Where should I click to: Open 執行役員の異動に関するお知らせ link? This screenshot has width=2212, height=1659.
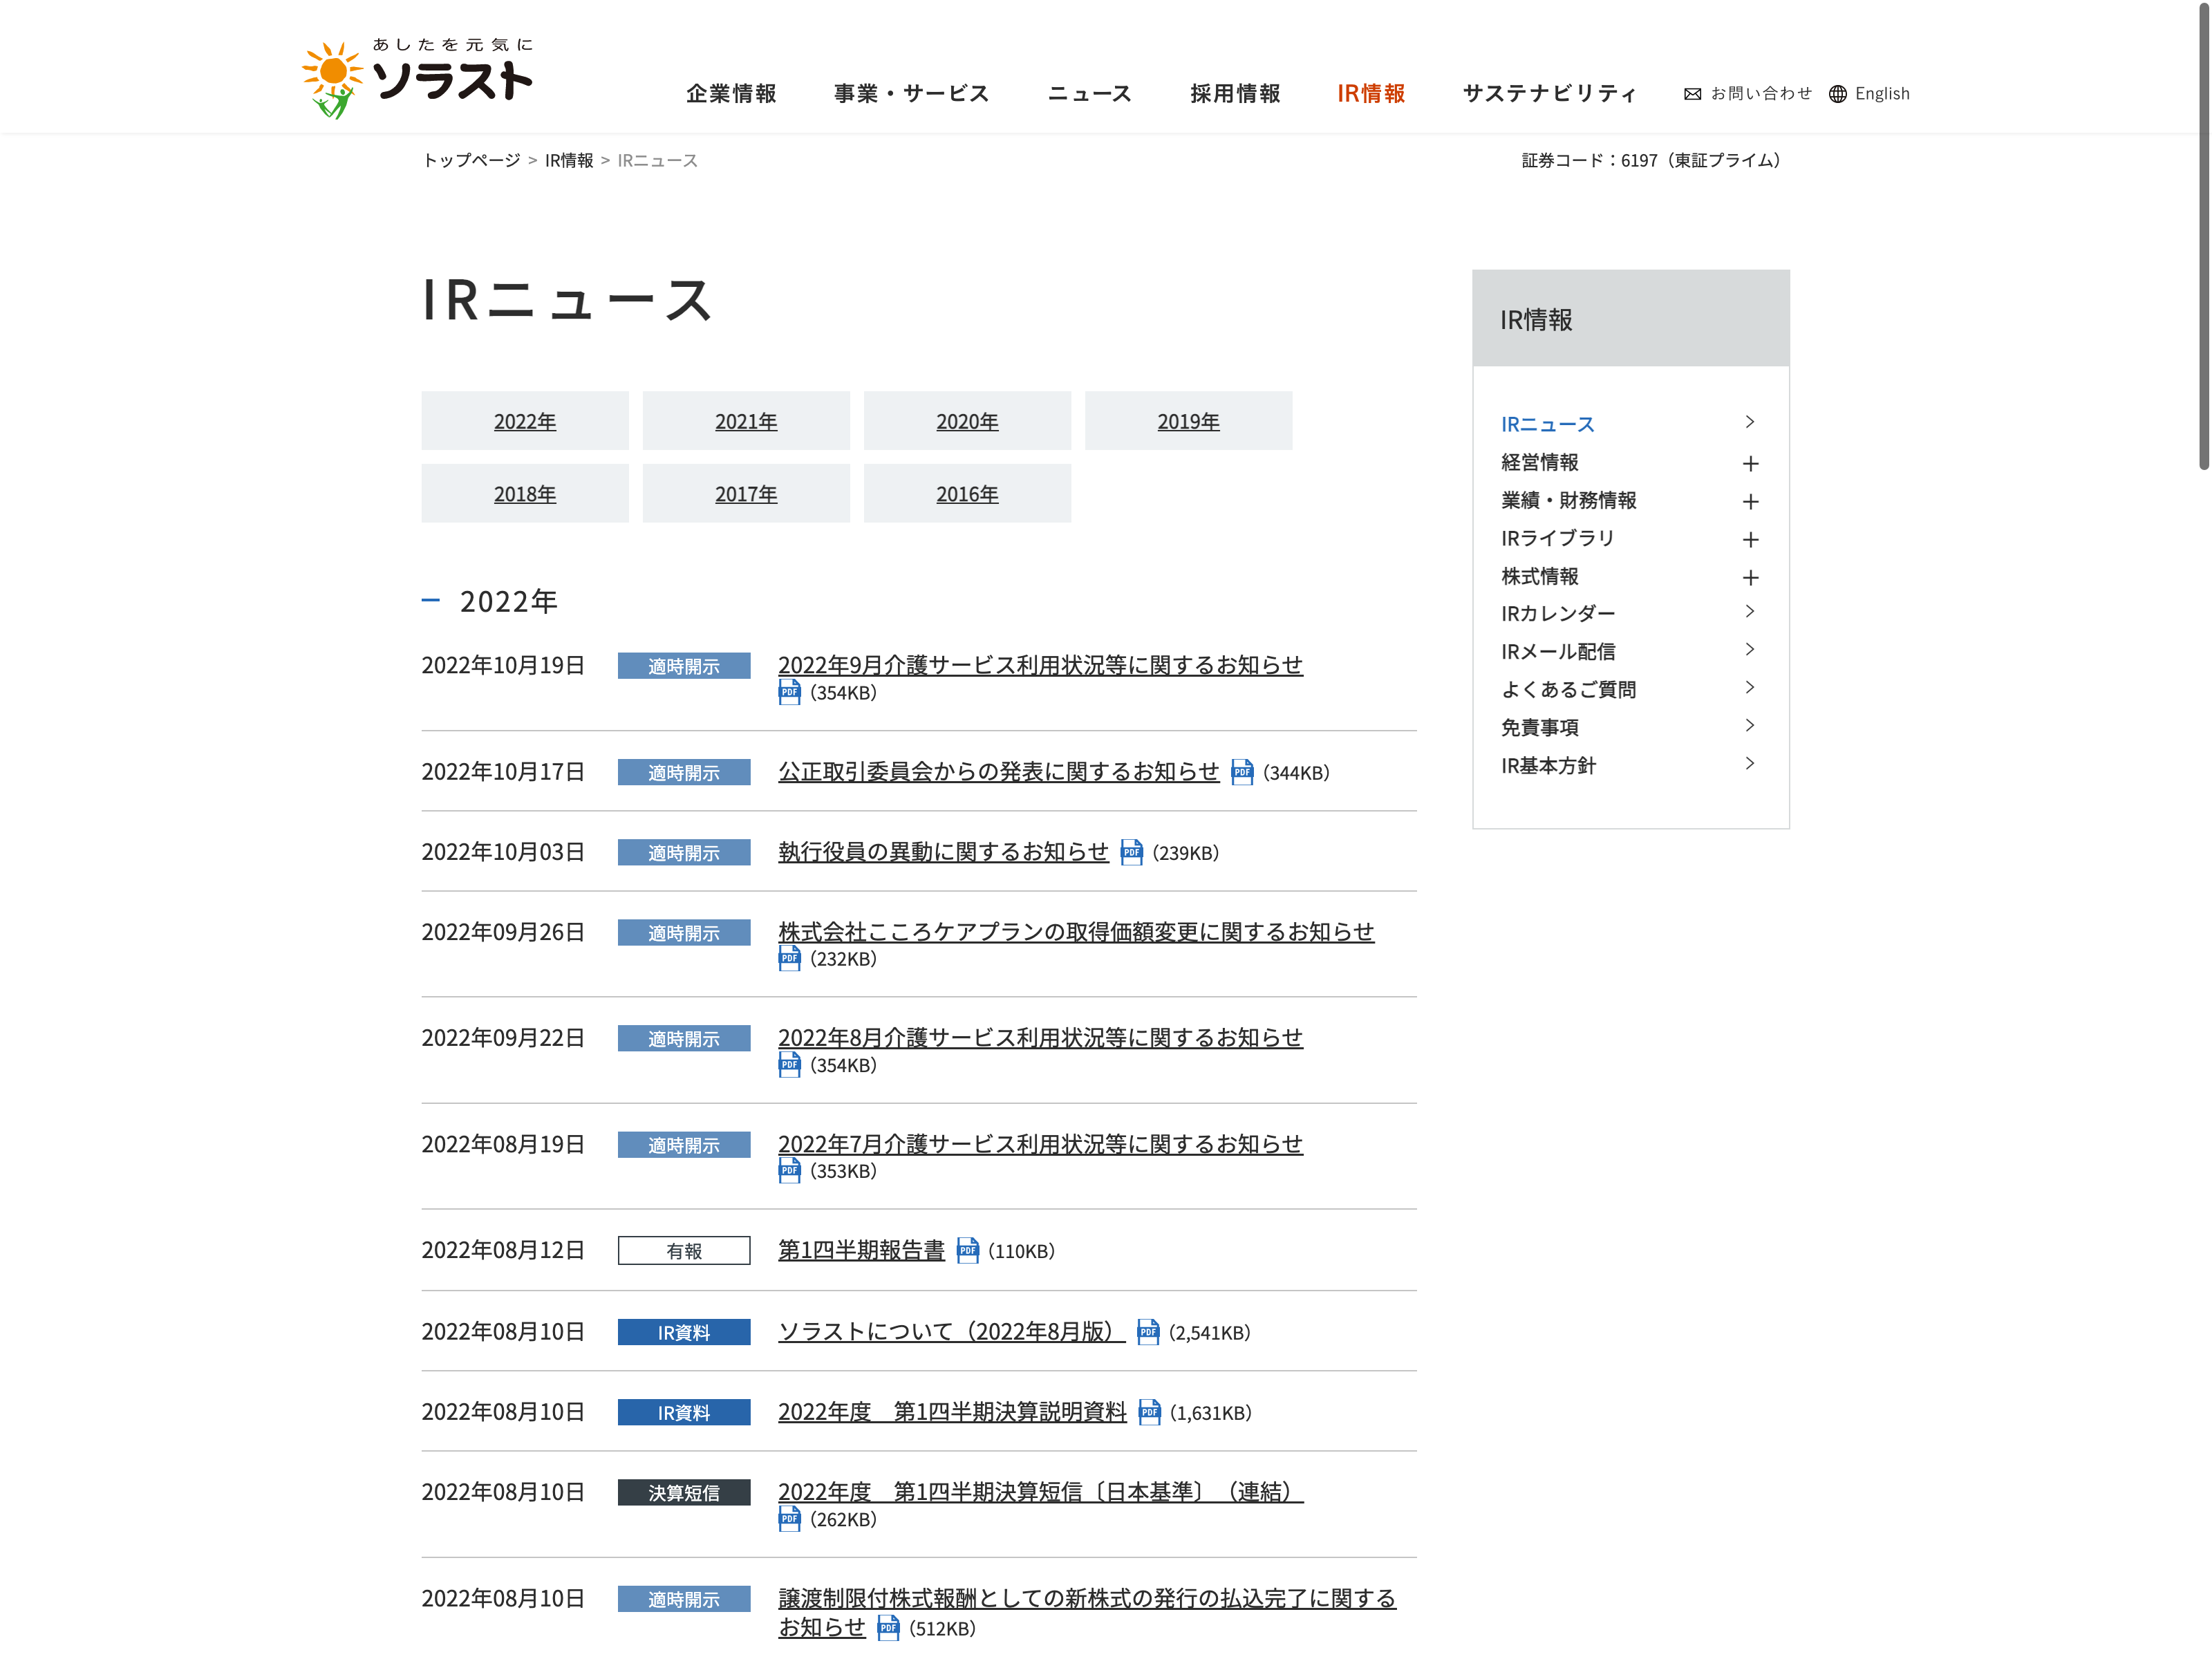click(943, 852)
